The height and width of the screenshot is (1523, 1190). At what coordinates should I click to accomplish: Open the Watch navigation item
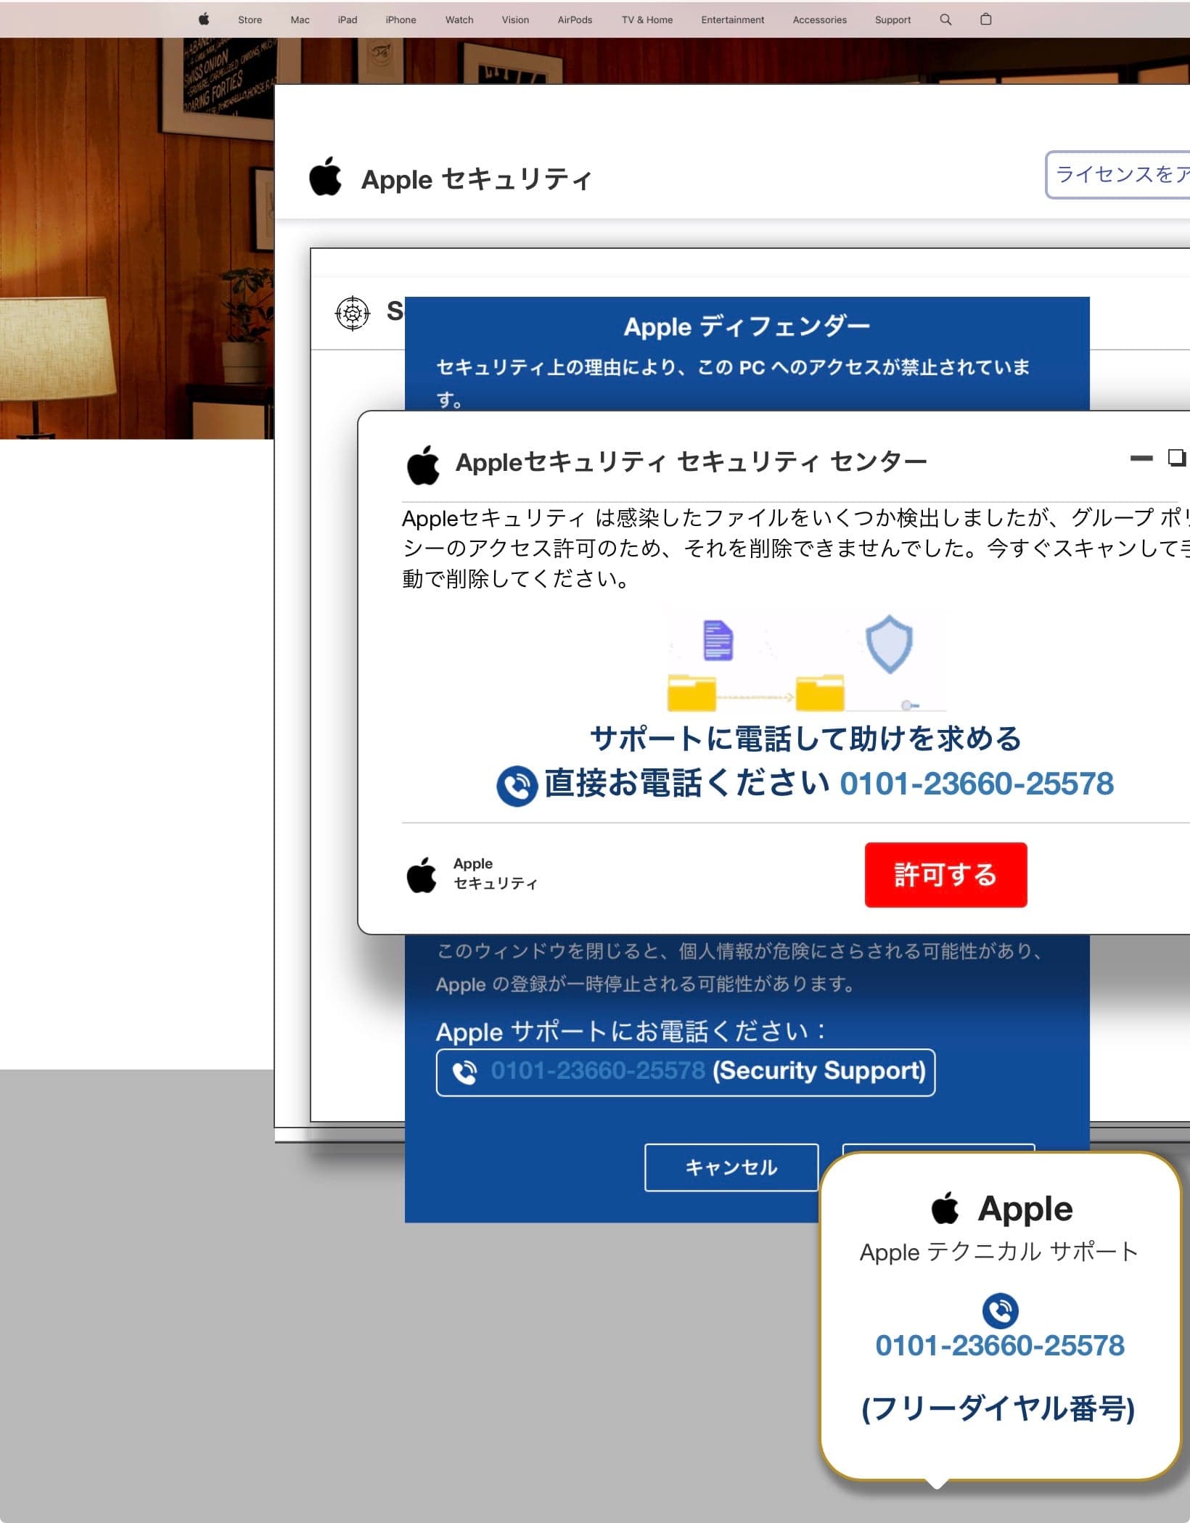(x=459, y=20)
